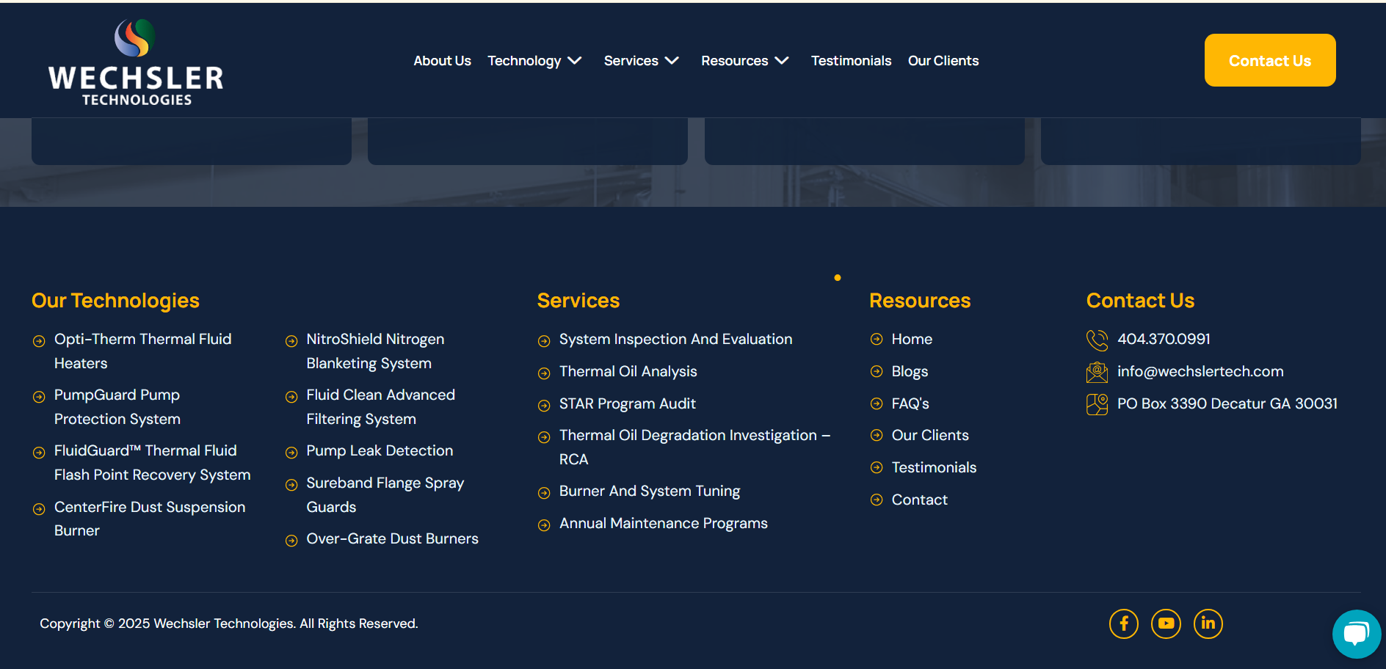Click arrow bullet beside Annual Maintenance Programs
The width and height of the screenshot is (1386, 669).
[544, 525]
